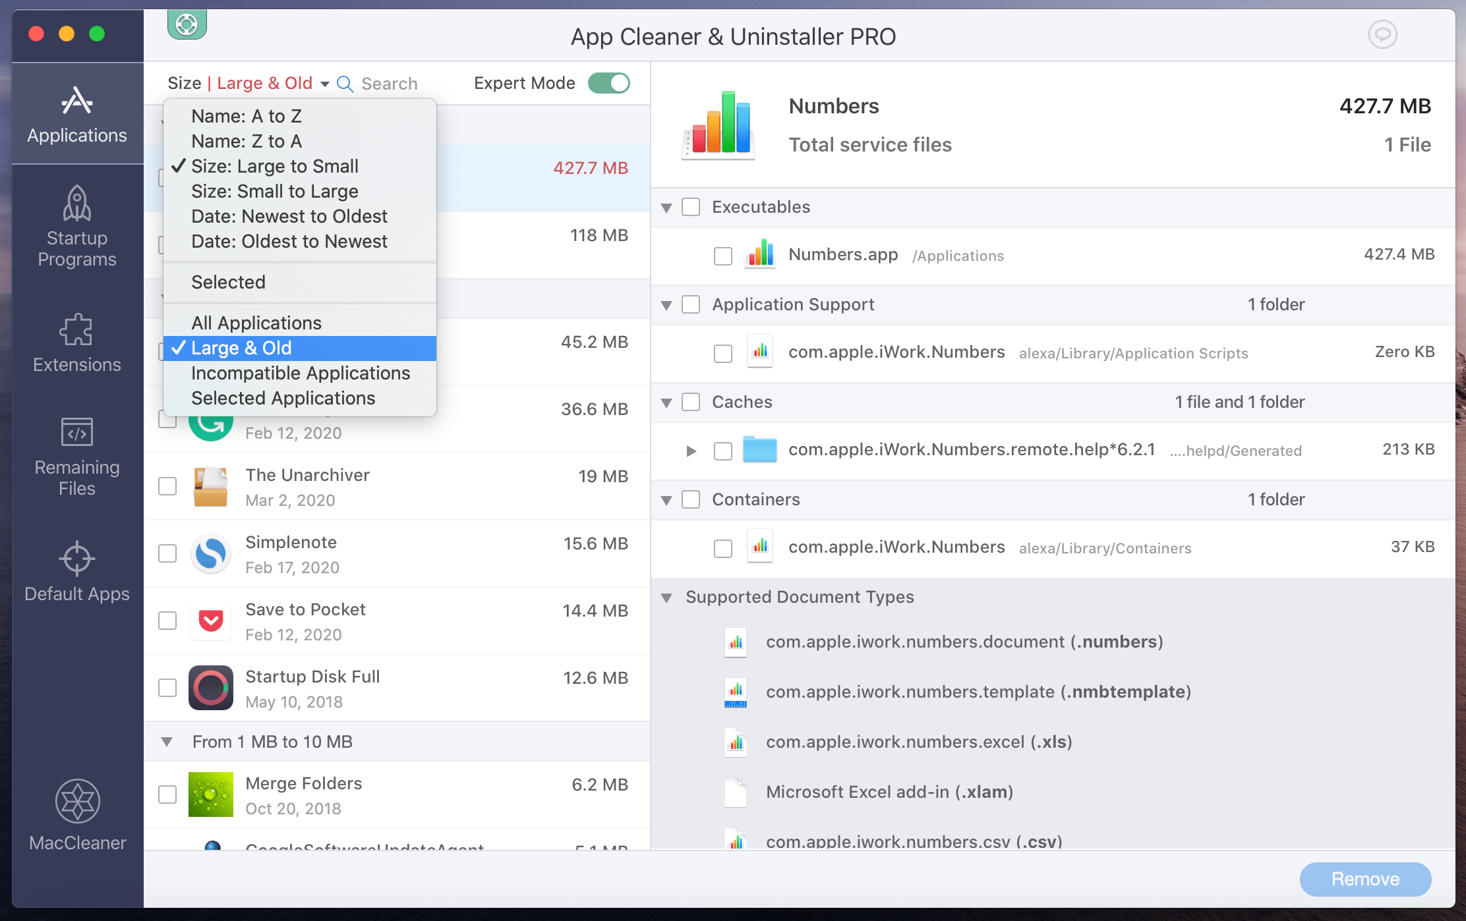Image resolution: width=1466 pixels, height=921 pixels.
Task: Check the Caches section checkbox
Action: click(x=690, y=402)
